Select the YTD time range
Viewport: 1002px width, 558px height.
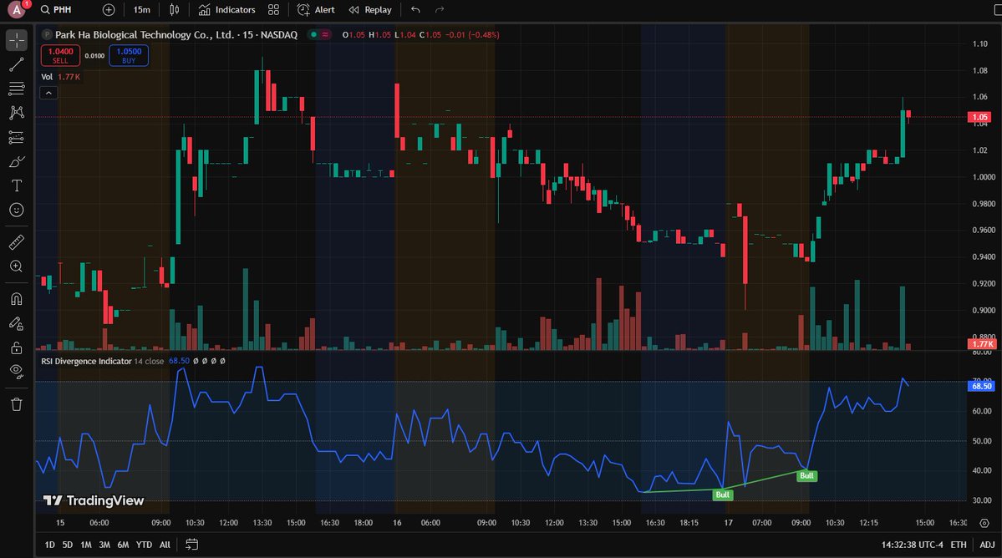pyautogui.click(x=144, y=545)
